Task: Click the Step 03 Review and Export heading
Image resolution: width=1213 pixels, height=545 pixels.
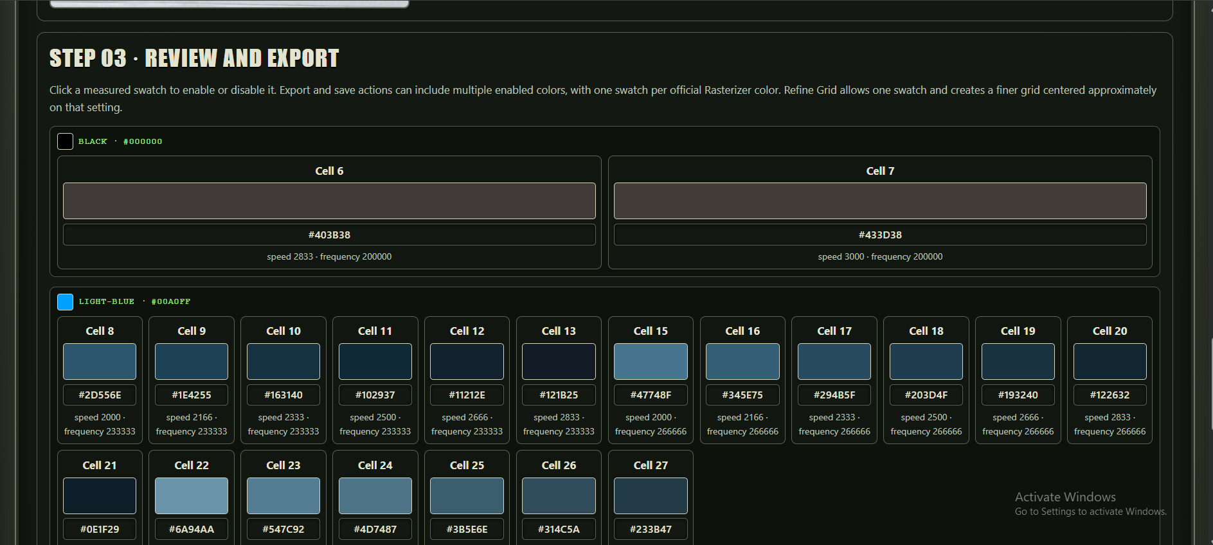Action: pos(194,58)
